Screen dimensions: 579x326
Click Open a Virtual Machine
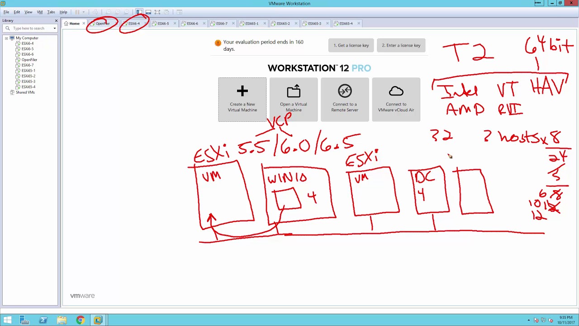(294, 100)
